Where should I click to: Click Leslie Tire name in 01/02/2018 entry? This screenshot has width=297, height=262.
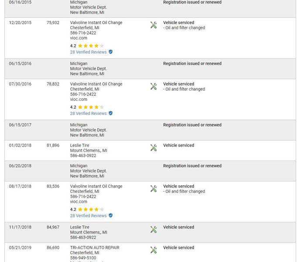click(79, 145)
